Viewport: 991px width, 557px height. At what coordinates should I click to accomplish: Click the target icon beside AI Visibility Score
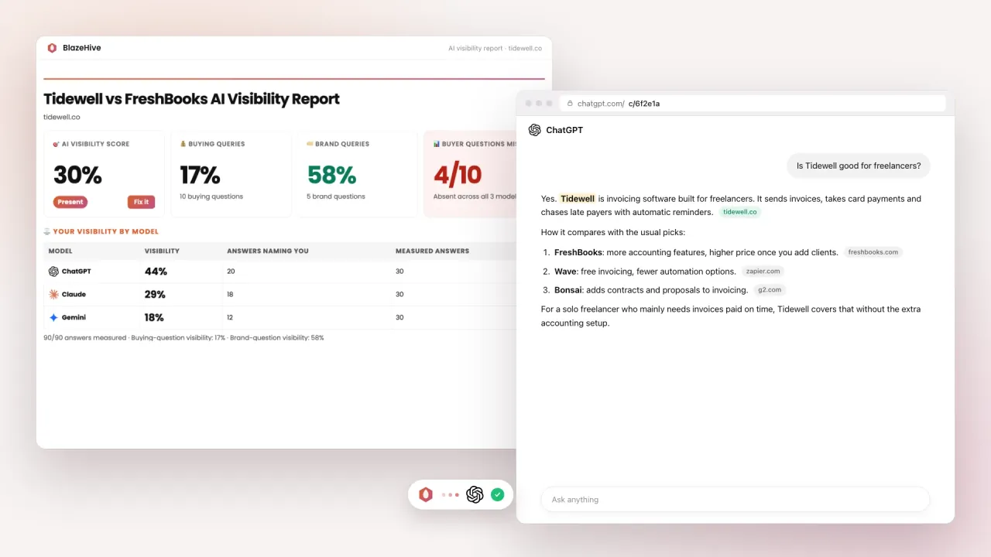(56, 144)
